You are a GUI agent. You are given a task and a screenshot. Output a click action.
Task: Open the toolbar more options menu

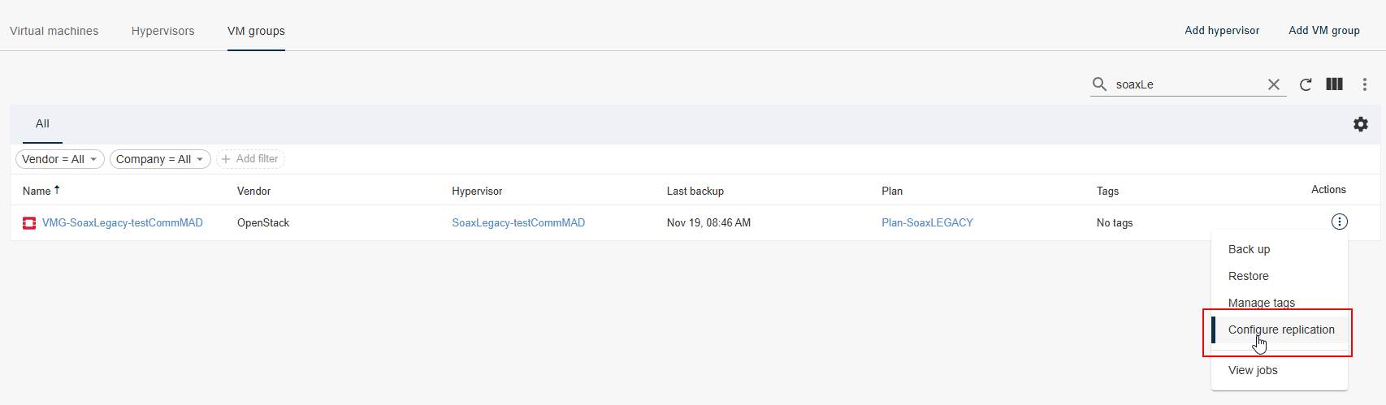point(1365,84)
